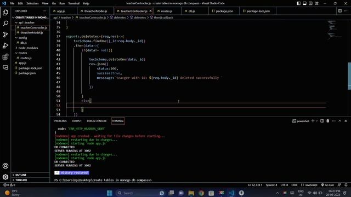Start Go Live server

tap(327, 185)
